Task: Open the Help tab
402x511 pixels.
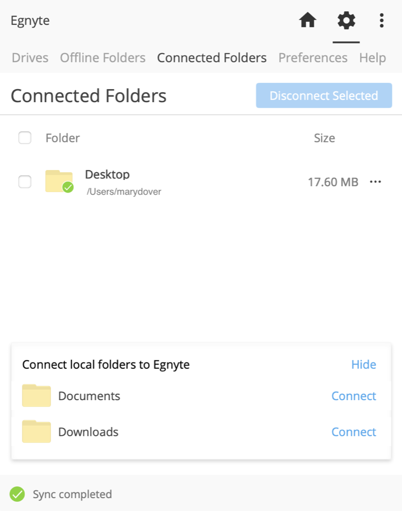Action: tap(372, 58)
